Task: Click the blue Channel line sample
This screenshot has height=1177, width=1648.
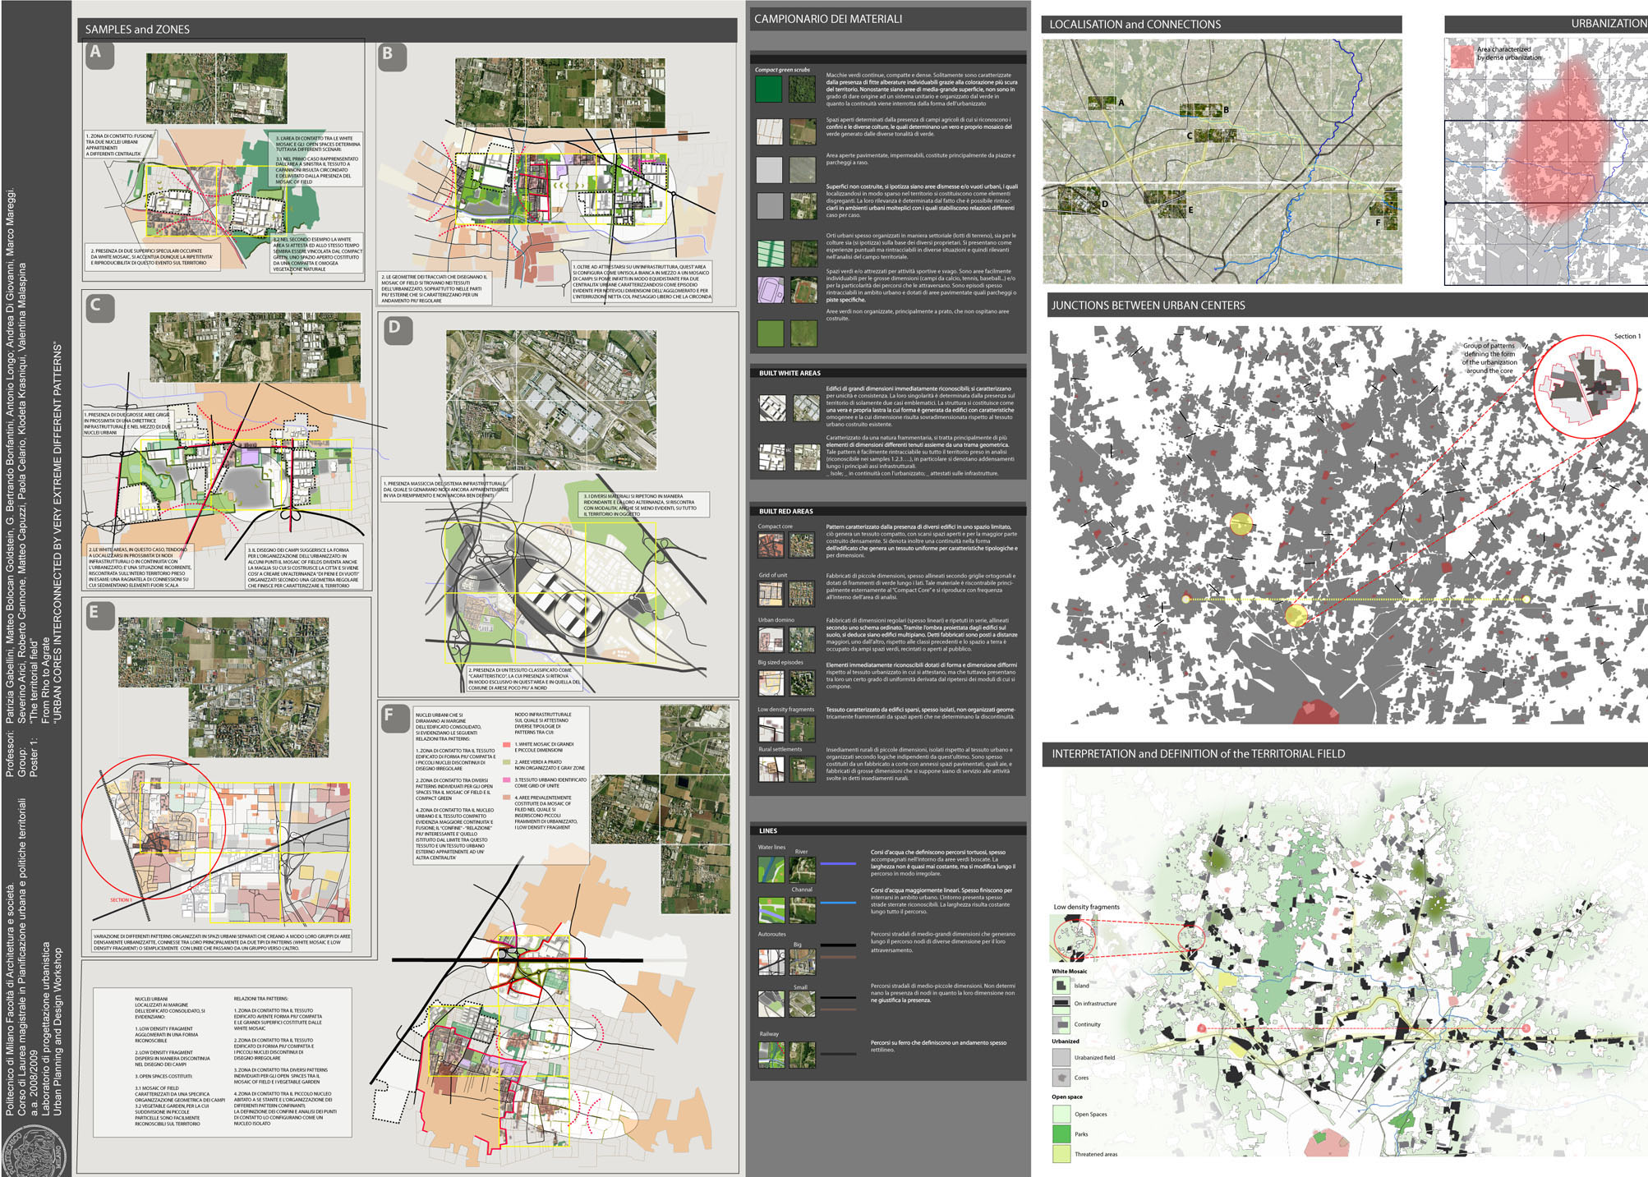Action: (838, 903)
